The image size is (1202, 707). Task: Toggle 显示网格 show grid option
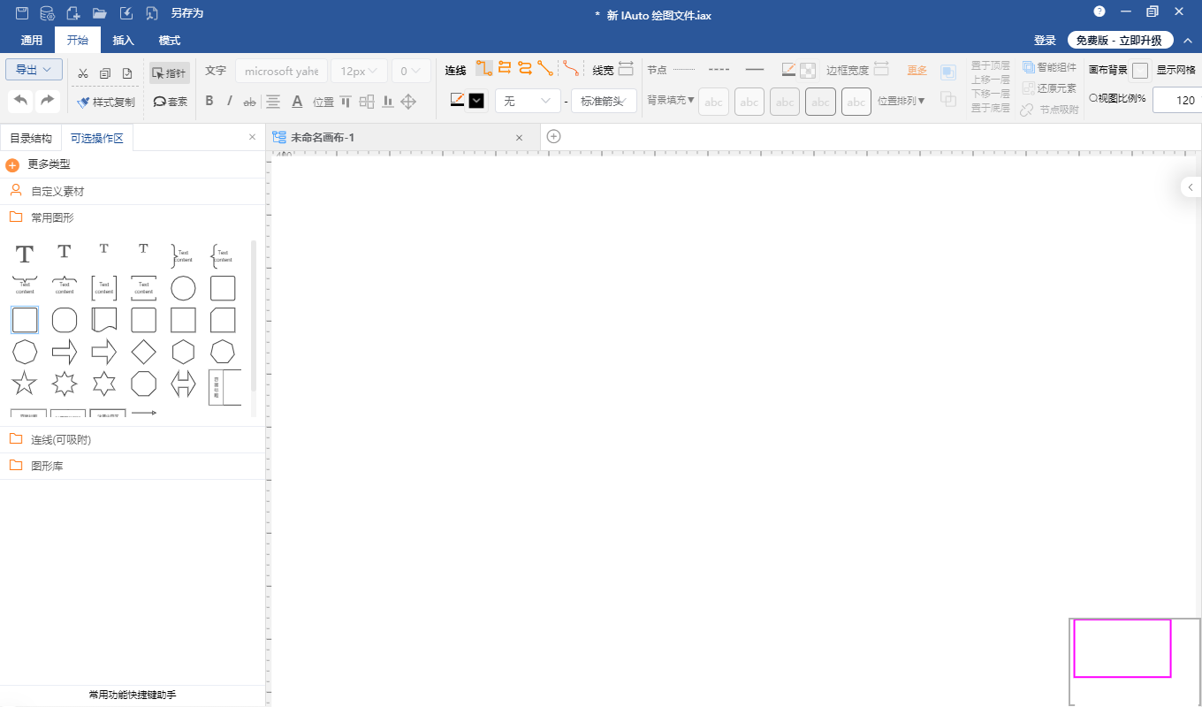point(1175,70)
